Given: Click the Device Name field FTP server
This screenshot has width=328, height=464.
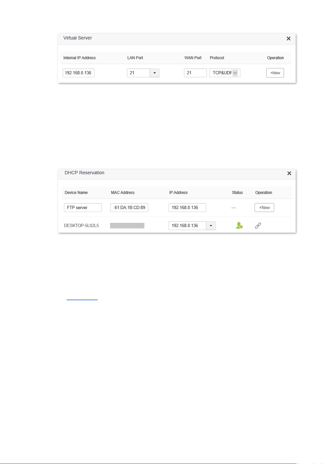Looking at the screenshot, I should tap(83, 207).
